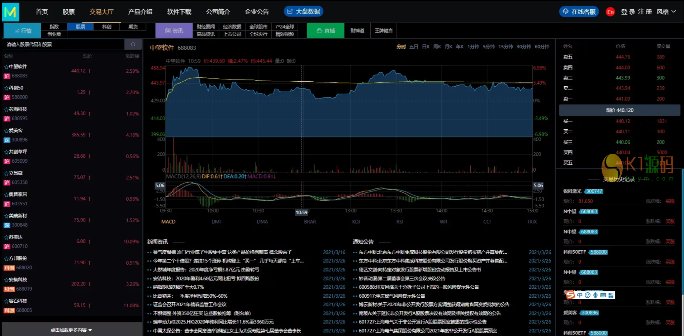This screenshot has width=684, height=336.
Task: Choose the MACD indicator
Action: click(x=168, y=222)
